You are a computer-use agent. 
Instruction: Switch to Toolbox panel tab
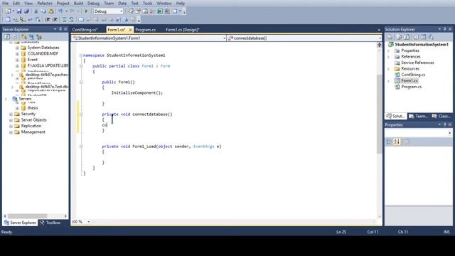pos(50,223)
